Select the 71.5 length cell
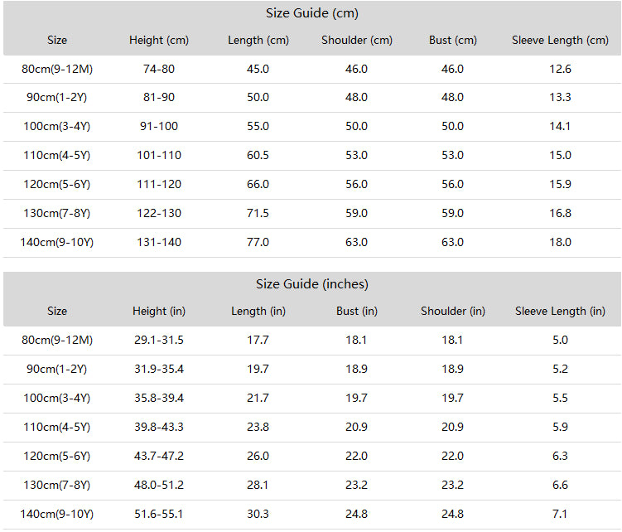The height and width of the screenshot is (532, 622). [258, 213]
